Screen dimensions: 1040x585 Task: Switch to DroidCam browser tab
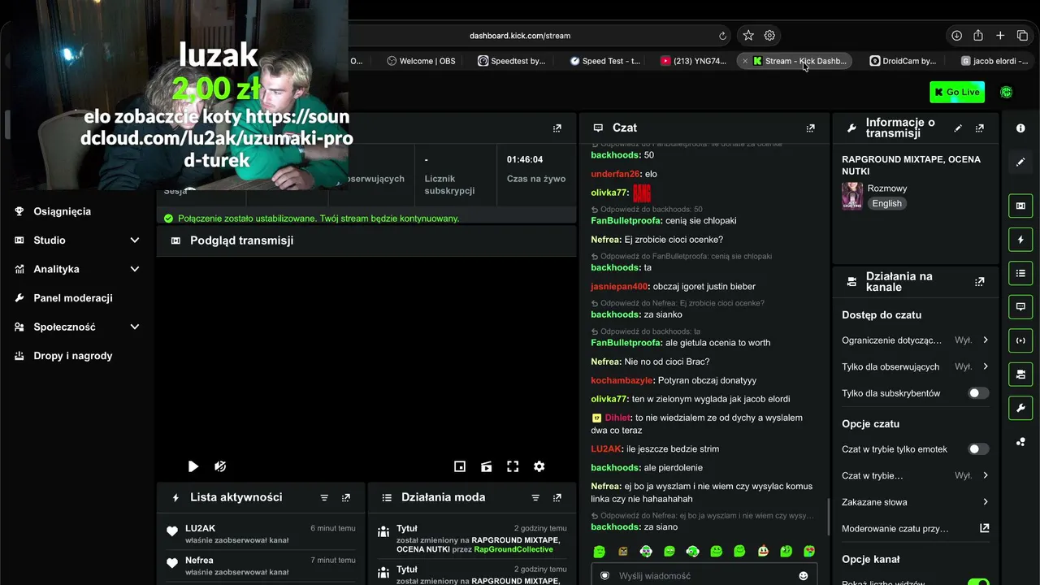[903, 61]
